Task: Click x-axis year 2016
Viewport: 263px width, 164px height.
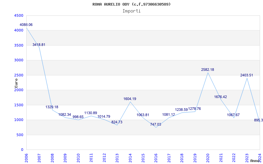Action: [x=156, y=158]
